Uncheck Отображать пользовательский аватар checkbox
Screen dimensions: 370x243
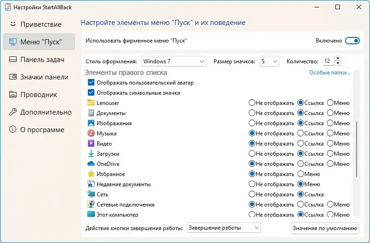coord(91,83)
